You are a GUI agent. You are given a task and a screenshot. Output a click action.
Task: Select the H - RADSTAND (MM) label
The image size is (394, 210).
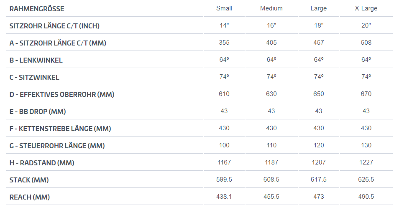pos(42,163)
